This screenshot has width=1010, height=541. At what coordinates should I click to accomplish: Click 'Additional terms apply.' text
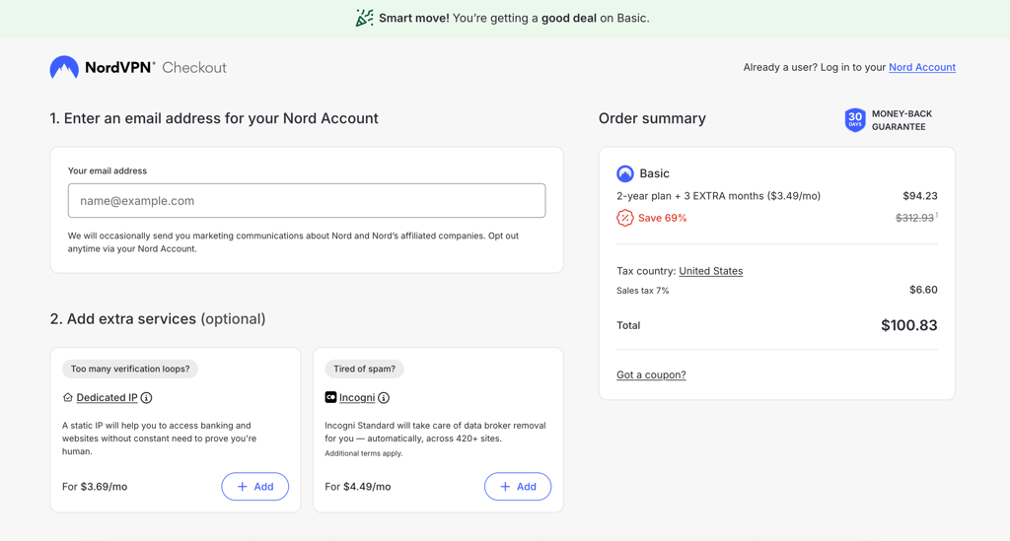pyautogui.click(x=363, y=453)
